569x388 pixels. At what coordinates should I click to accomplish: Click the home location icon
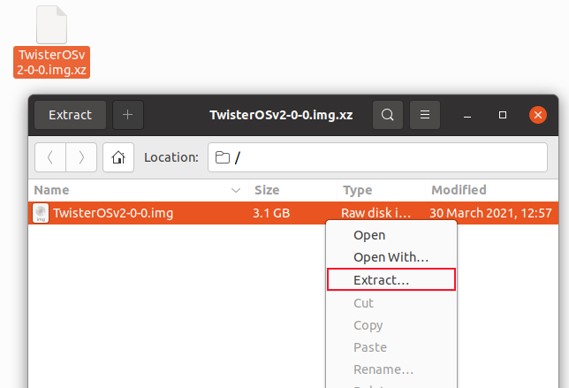click(x=118, y=157)
